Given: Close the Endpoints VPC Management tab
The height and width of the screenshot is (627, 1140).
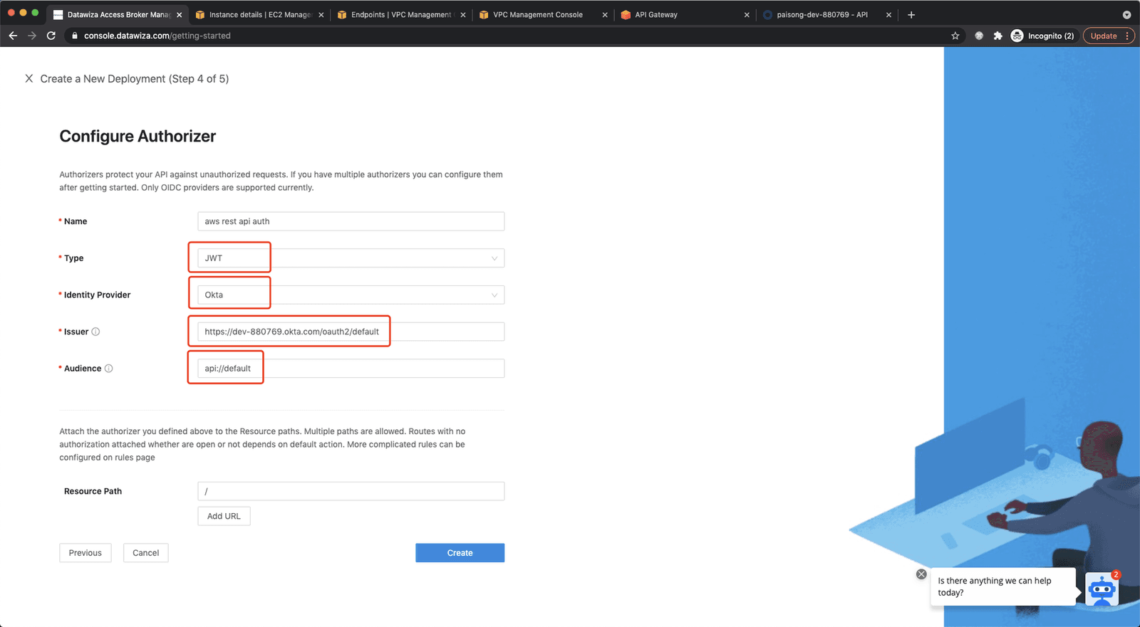Looking at the screenshot, I should pyautogui.click(x=463, y=14).
